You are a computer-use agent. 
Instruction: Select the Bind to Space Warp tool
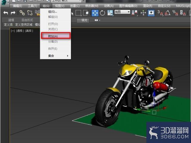(37, 13)
